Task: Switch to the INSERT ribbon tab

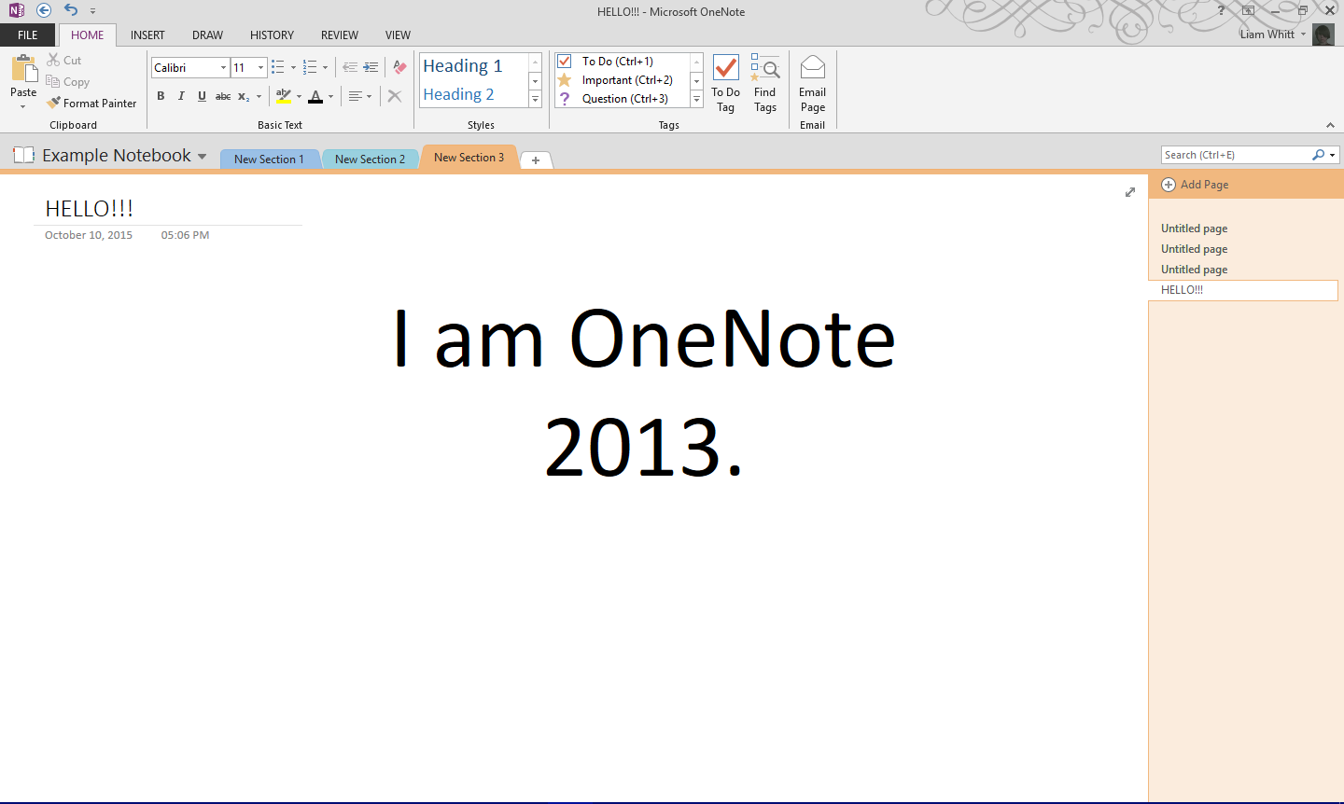Action: tap(147, 35)
